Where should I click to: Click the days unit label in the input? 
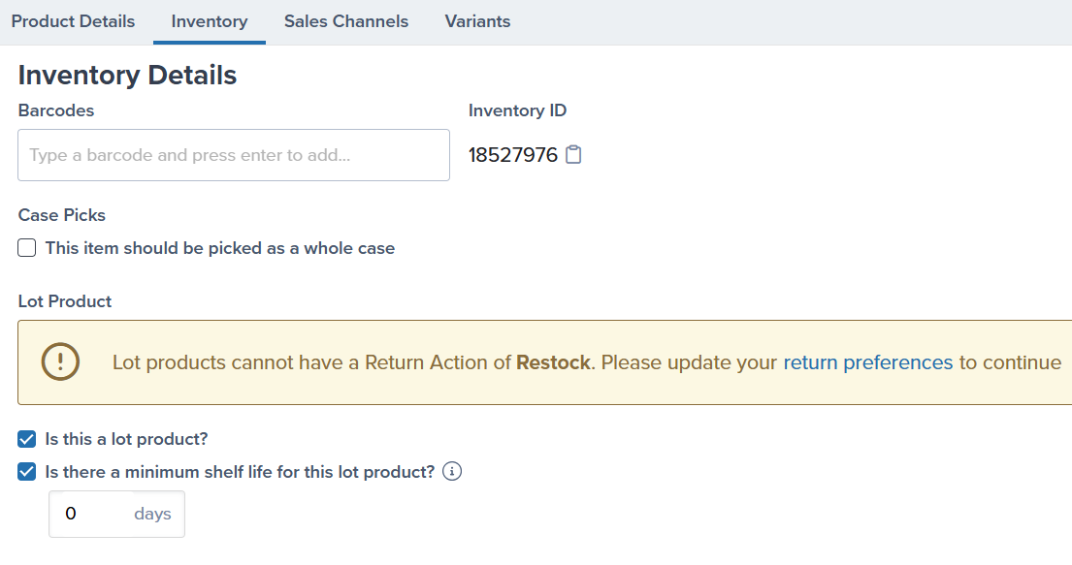(152, 514)
